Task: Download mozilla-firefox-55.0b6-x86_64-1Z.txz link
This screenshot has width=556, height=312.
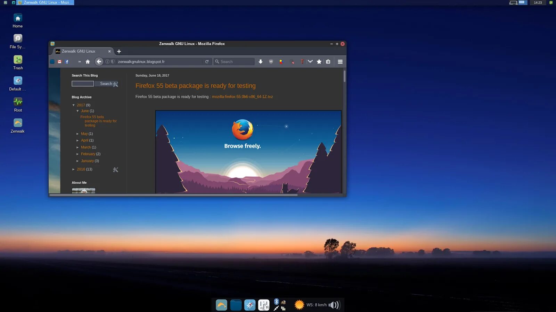Action: pyautogui.click(x=242, y=97)
